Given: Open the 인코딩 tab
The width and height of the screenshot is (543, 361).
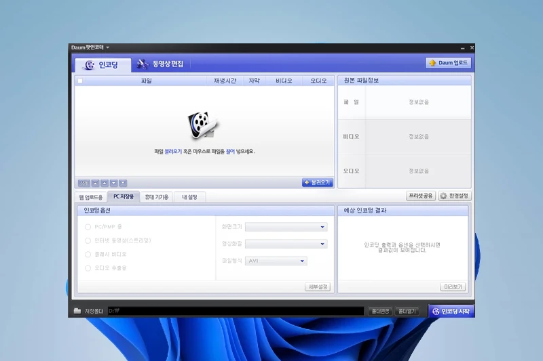Looking at the screenshot, I should [103, 65].
